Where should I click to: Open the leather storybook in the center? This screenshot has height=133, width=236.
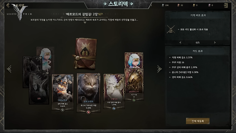click(85, 53)
